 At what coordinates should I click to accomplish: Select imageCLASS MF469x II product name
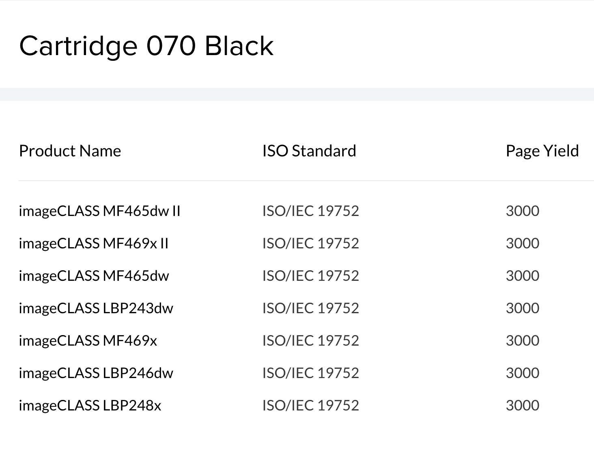93,243
